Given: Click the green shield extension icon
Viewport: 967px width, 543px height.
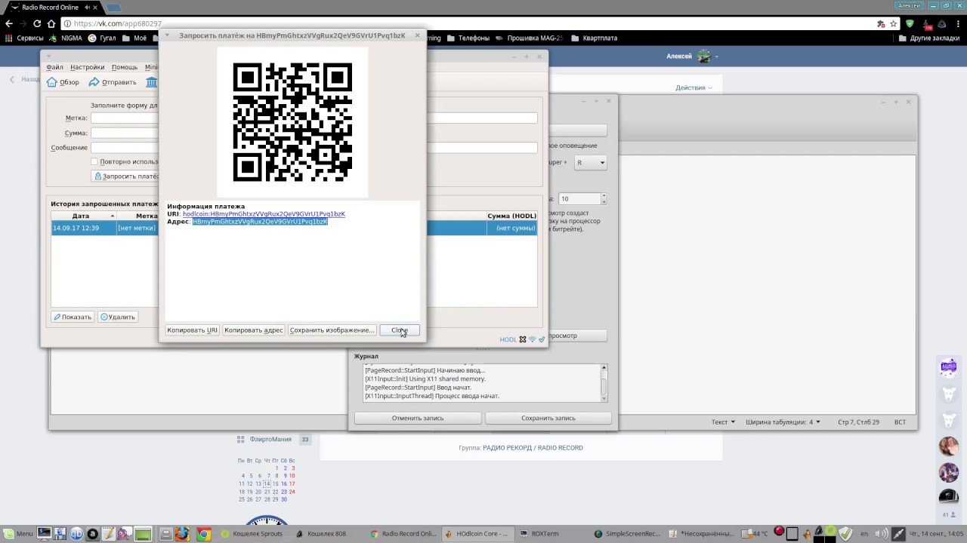Looking at the screenshot, I should pos(910,23).
